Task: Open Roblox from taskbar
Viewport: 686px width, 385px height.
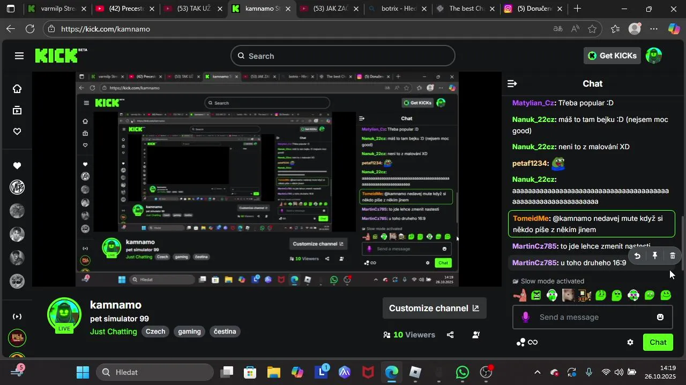Action: tap(415, 372)
